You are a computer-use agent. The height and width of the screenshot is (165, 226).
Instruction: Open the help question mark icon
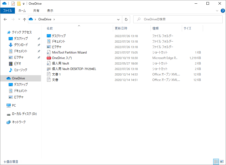[223, 11]
